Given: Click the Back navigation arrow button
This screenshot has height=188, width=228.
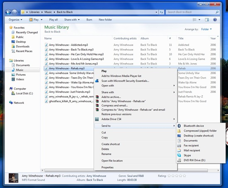Looking at the screenshot, I should tap(8, 12).
